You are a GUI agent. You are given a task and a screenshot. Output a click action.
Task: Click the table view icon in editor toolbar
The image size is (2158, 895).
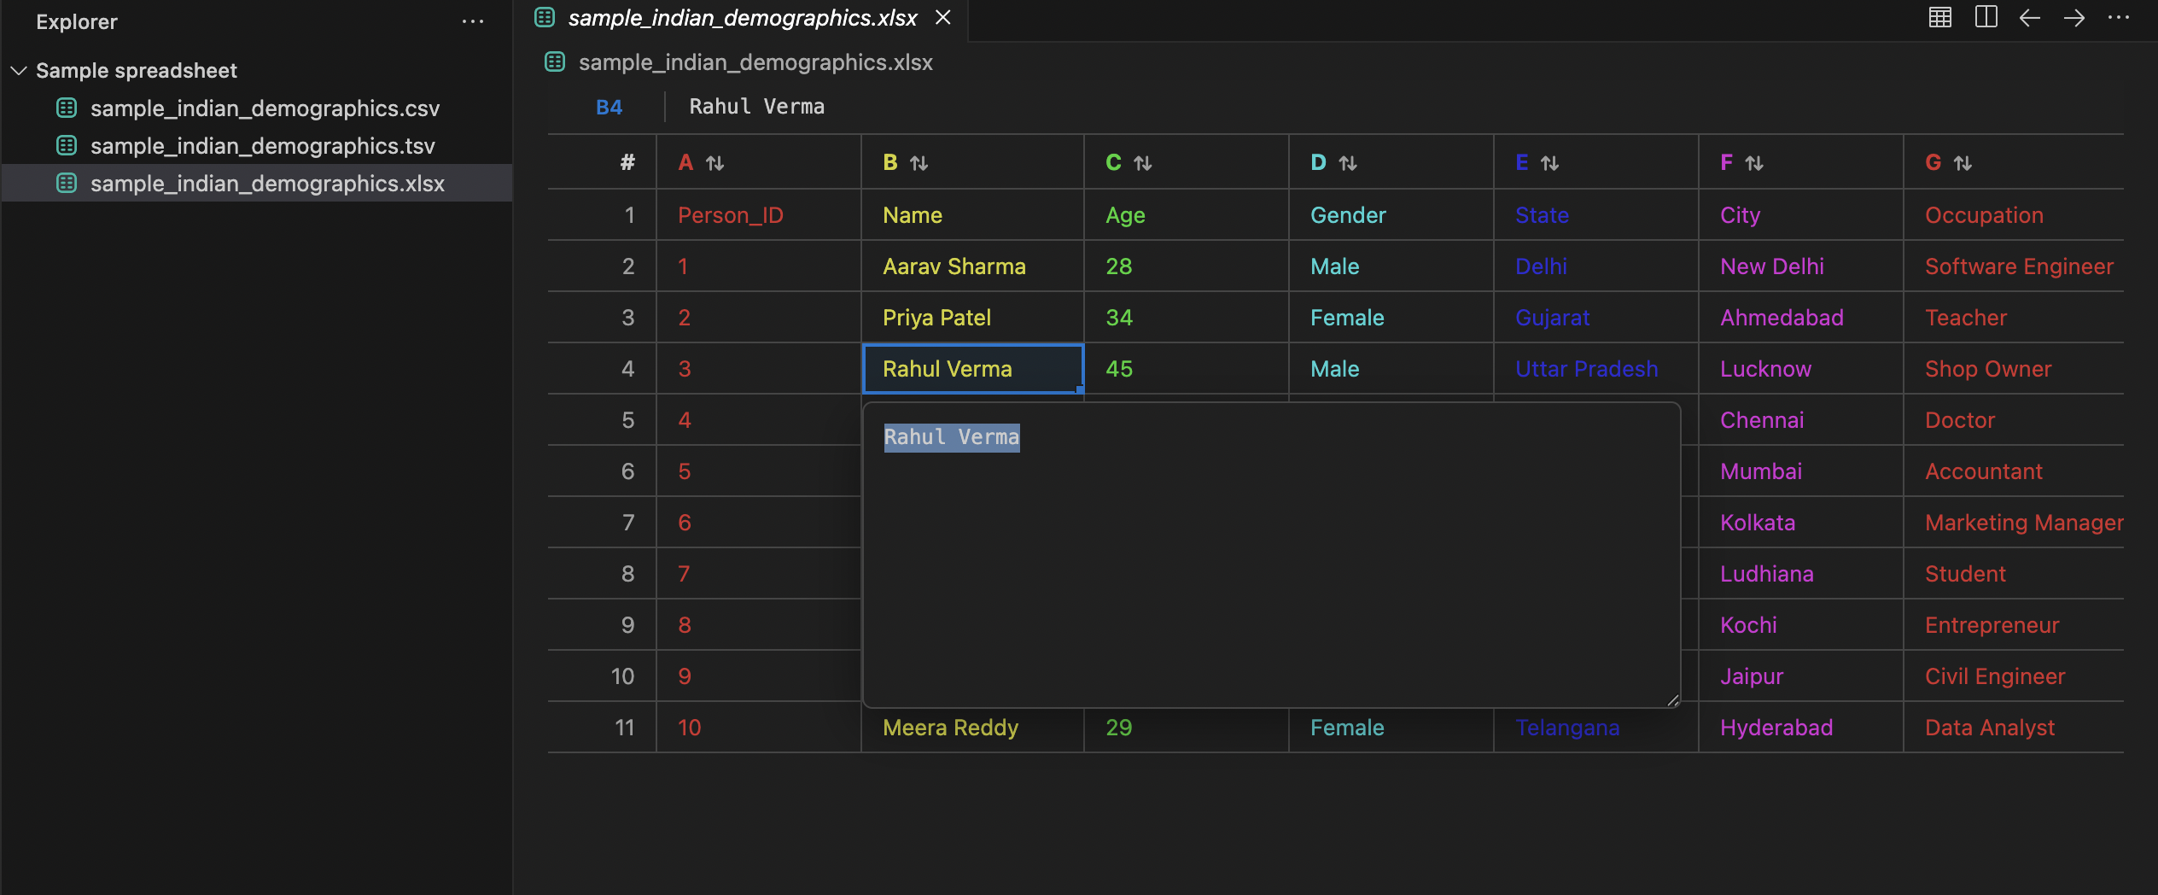1940,17
